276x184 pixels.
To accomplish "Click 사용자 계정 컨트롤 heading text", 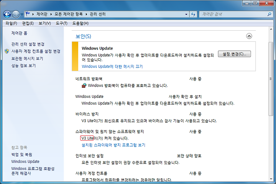I will click(x=91, y=173).
